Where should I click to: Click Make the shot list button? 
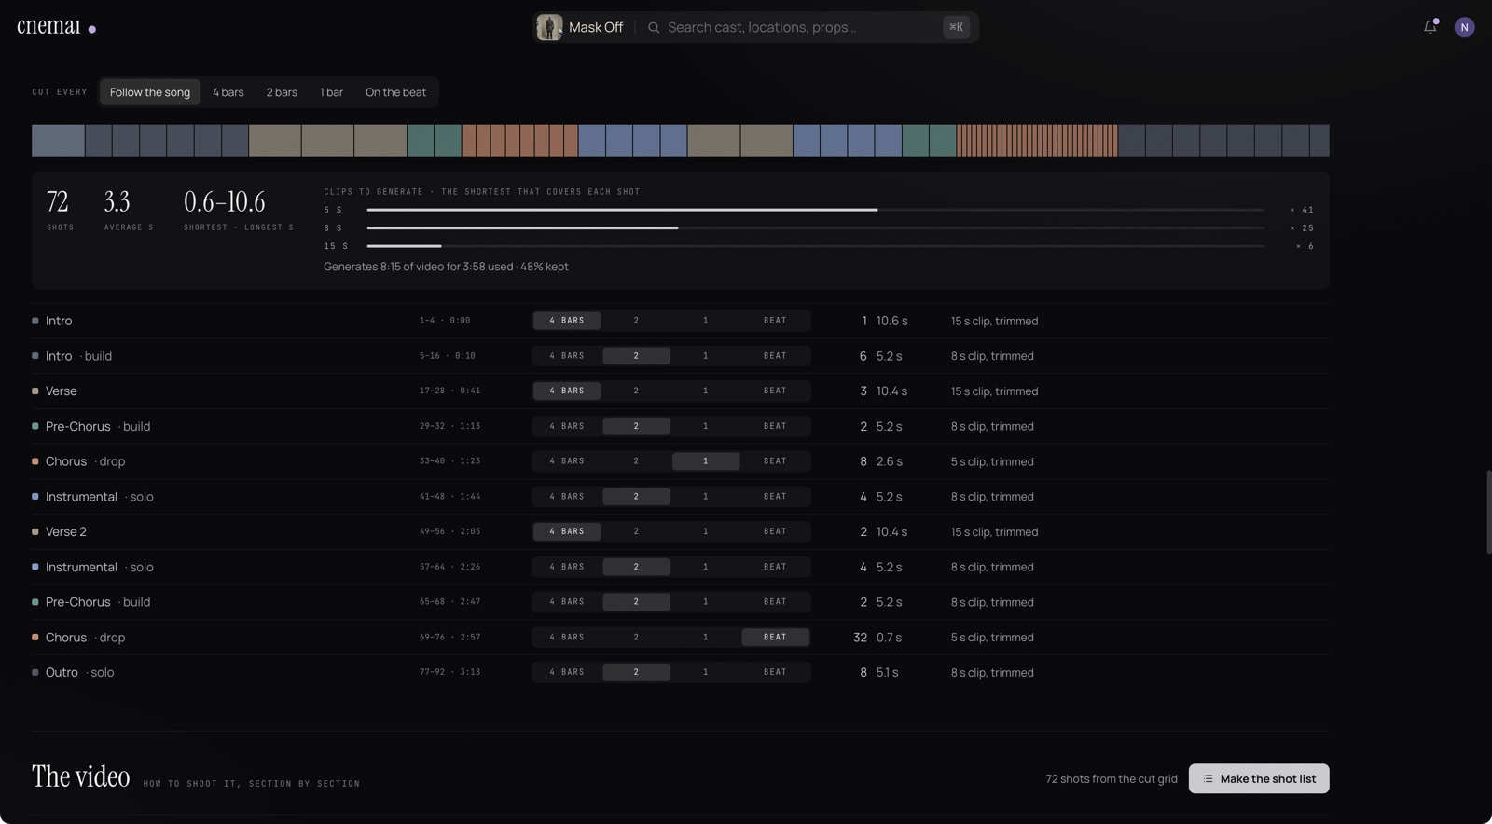(x=1259, y=778)
